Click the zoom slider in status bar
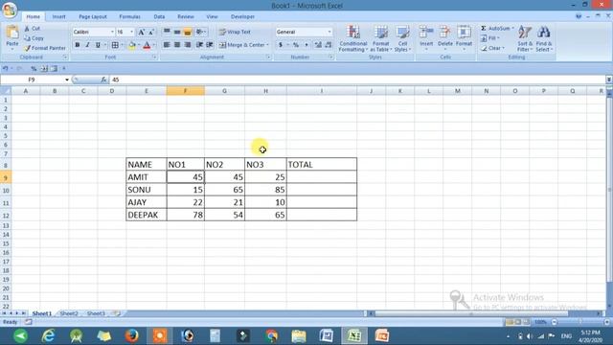Image resolution: width=613 pixels, height=345 pixels. coord(580,322)
